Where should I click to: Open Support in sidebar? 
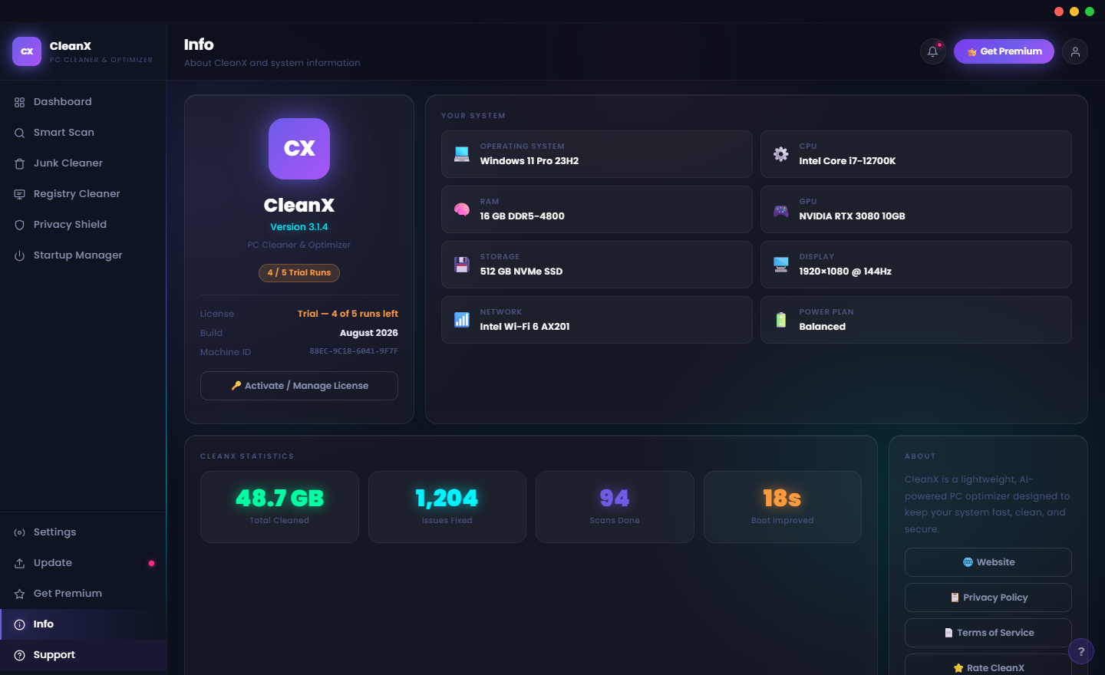click(83, 655)
